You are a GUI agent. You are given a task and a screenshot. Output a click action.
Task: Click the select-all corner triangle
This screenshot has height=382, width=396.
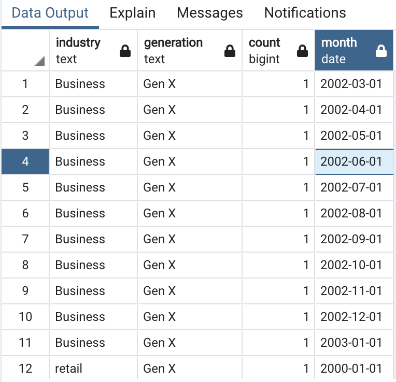coord(39,61)
